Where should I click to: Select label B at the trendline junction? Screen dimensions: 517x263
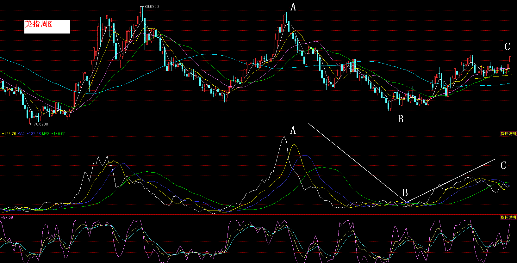point(405,193)
